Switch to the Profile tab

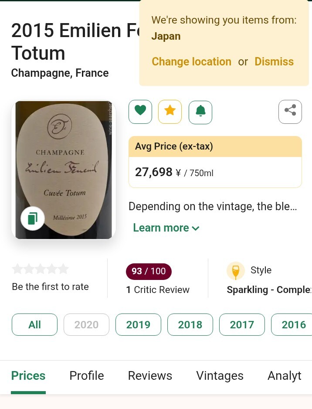point(87,376)
